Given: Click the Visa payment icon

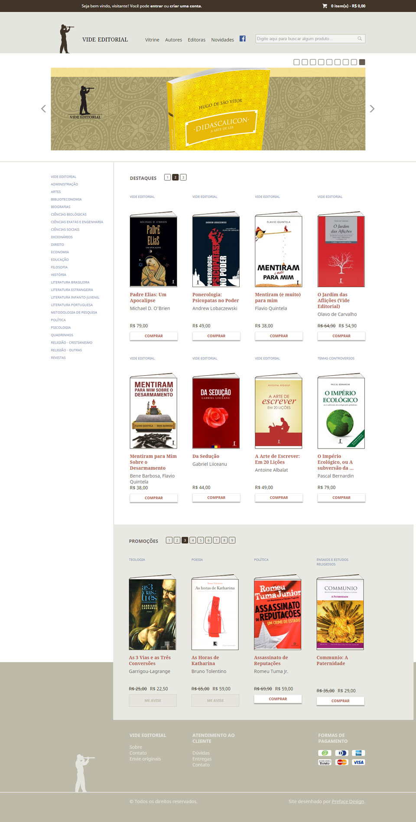Looking at the screenshot, I should (x=358, y=762).
